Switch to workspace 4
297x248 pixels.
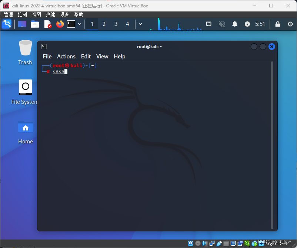coord(127,24)
